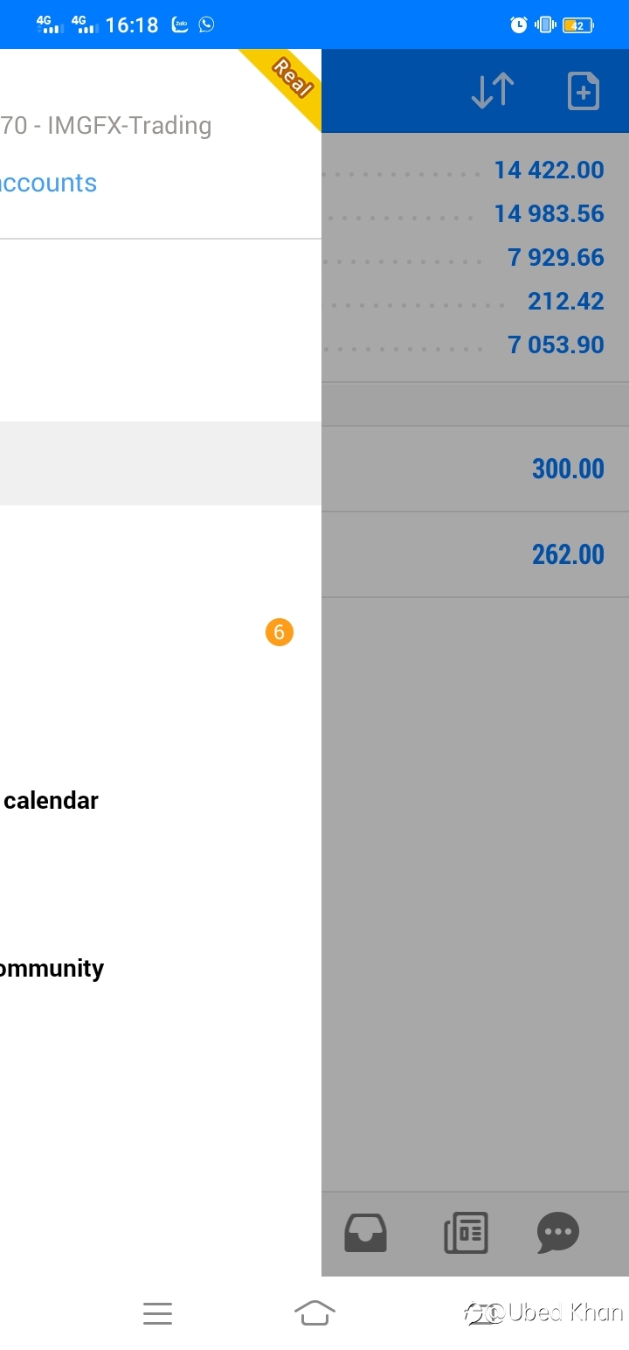Select the IMGFX-Trading account header
The width and height of the screenshot is (629, 1350).
click(x=106, y=126)
